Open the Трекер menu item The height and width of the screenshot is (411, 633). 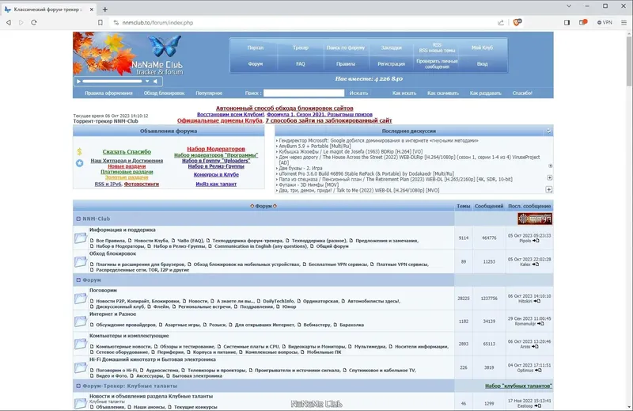tap(301, 48)
